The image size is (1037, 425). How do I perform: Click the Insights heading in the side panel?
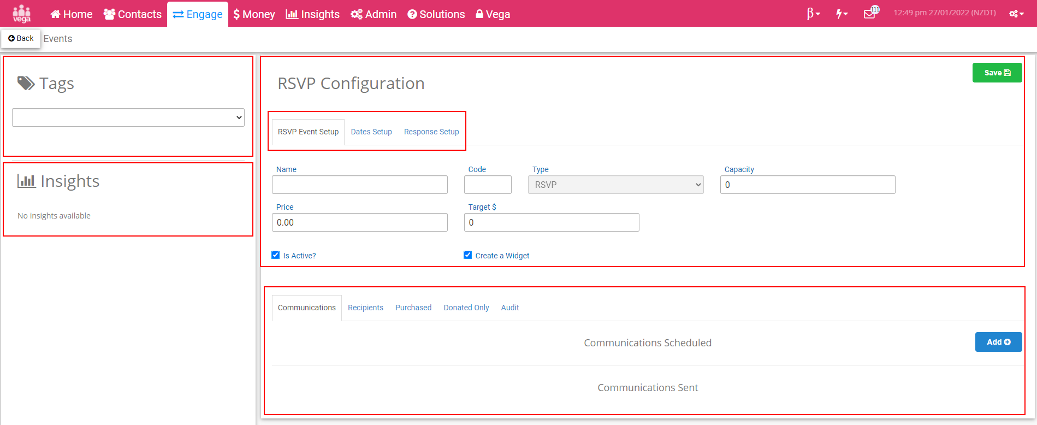click(x=58, y=181)
